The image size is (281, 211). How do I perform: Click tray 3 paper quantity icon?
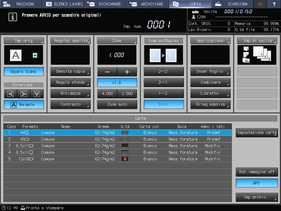pyautogui.click(x=125, y=146)
